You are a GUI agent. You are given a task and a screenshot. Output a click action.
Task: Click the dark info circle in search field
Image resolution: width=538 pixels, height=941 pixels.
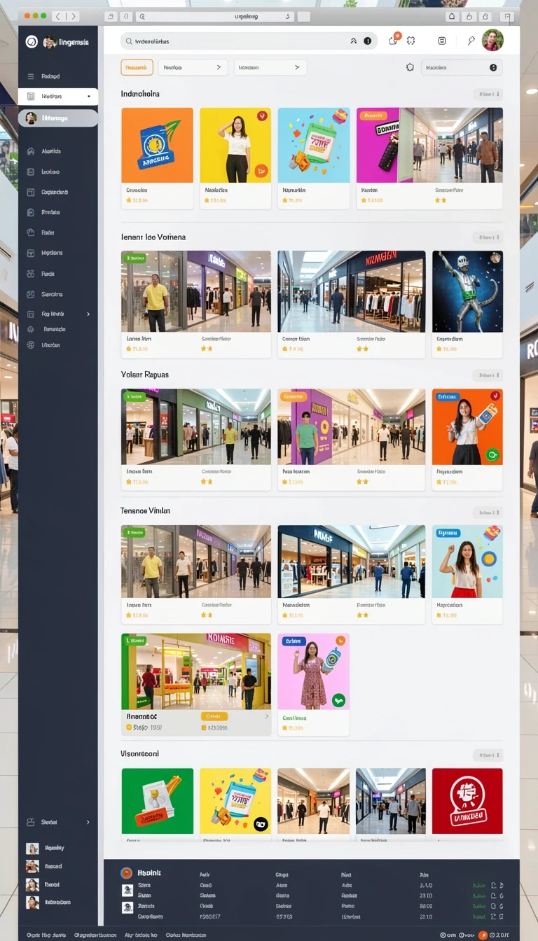point(368,41)
